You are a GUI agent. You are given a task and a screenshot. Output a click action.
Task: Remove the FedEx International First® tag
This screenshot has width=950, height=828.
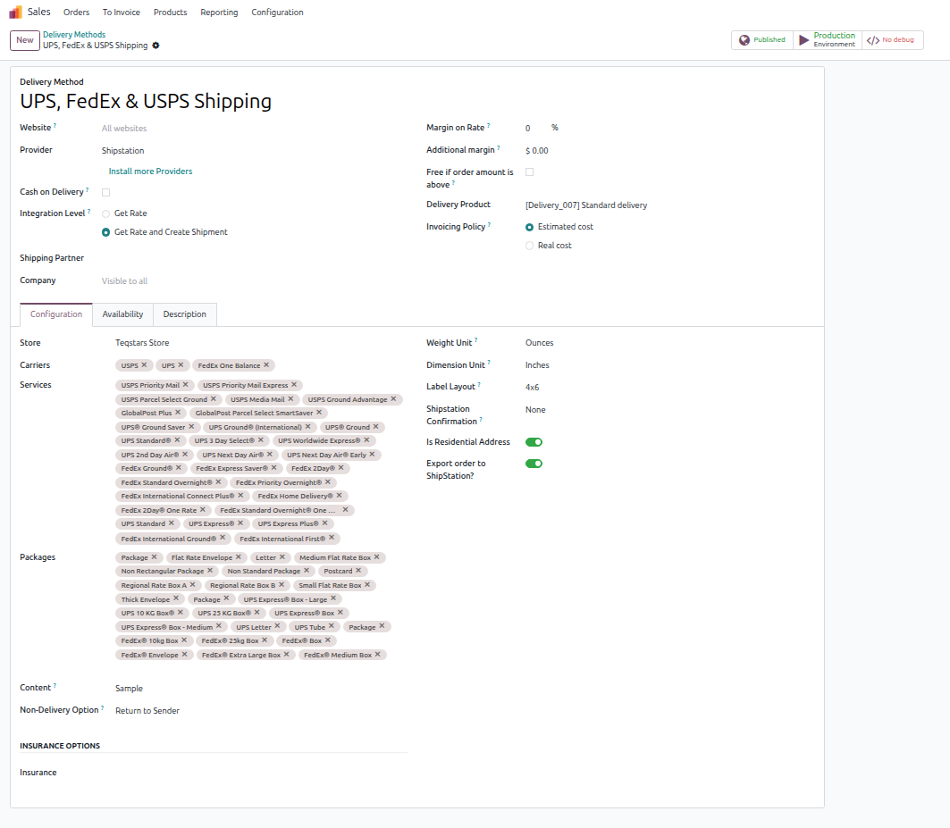point(332,538)
